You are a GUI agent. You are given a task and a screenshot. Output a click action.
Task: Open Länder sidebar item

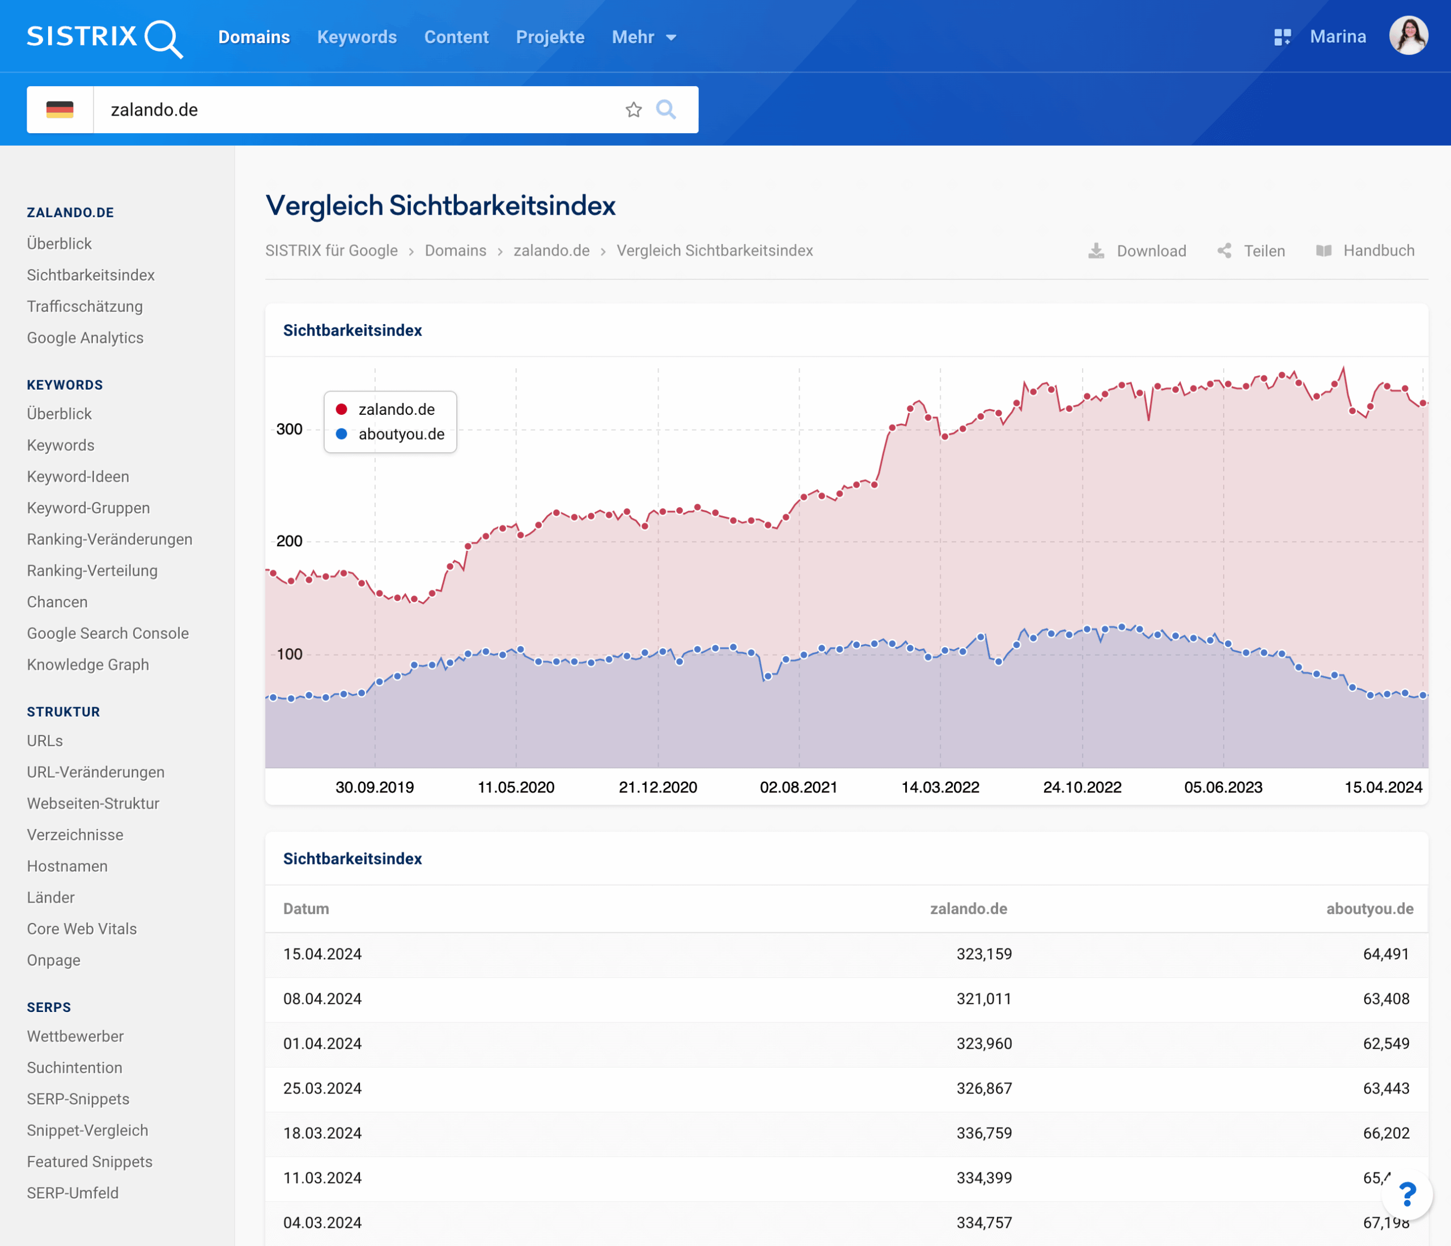tap(51, 898)
